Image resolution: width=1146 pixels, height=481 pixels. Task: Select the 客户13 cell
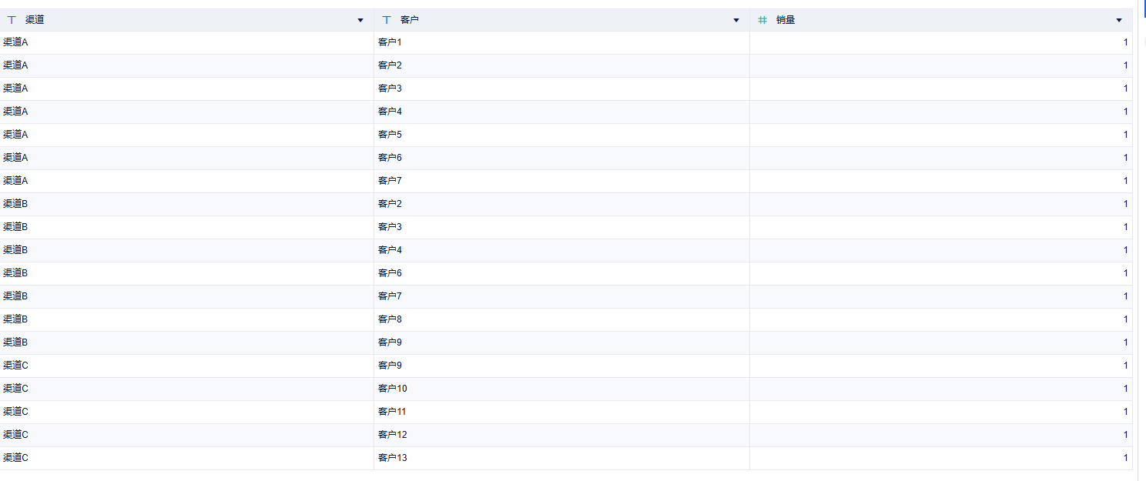(x=561, y=458)
